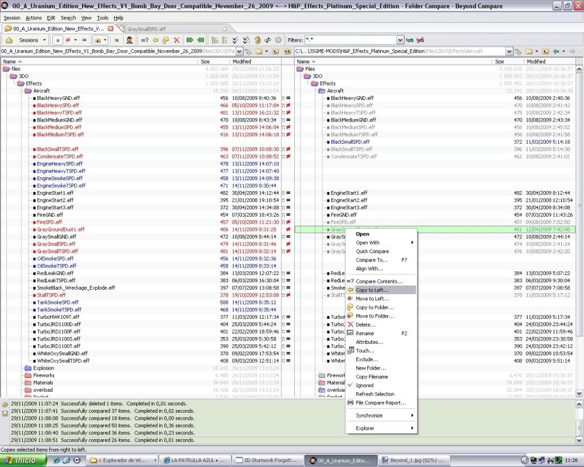
Task: Click Internet Explorer quick launch icon
Action: pyautogui.click(x=56, y=460)
